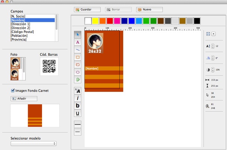
Task: Select the [Código Postal] field
Action: pos(33,32)
